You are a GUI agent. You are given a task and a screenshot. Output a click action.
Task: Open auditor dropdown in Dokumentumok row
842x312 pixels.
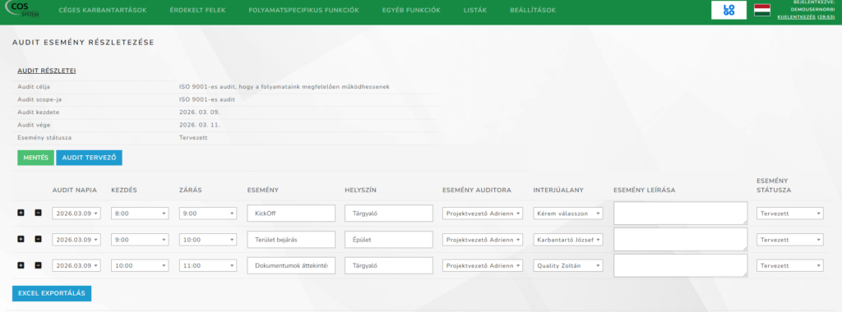coord(482,266)
